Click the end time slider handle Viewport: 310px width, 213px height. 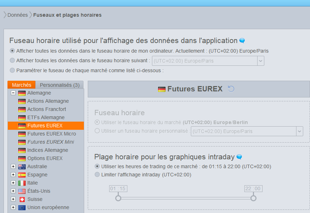click(253, 198)
